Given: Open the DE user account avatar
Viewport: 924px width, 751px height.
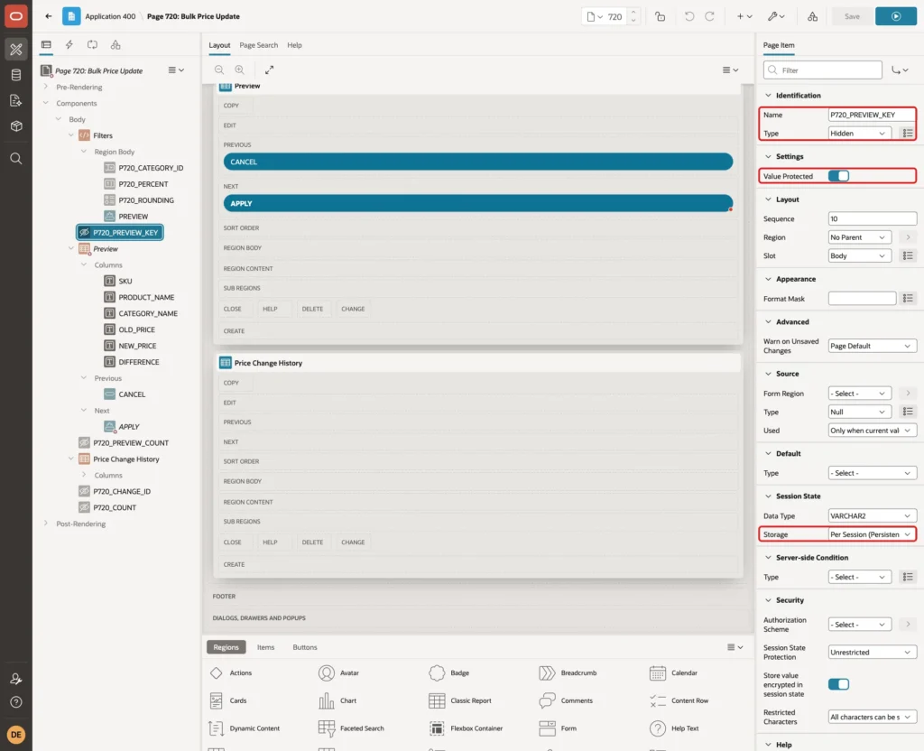Looking at the screenshot, I should (16, 735).
